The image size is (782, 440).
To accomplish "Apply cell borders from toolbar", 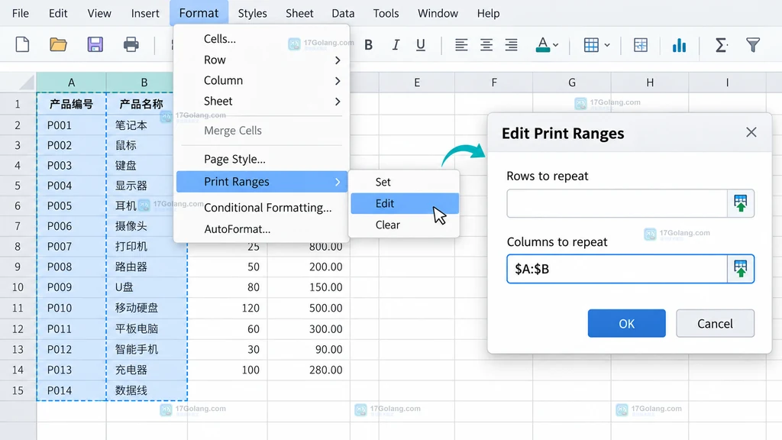I will click(591, 45).
